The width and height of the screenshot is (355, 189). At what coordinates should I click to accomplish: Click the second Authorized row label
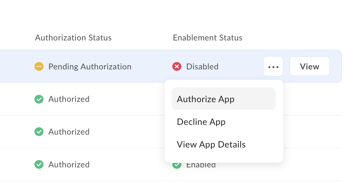(69, 132)
